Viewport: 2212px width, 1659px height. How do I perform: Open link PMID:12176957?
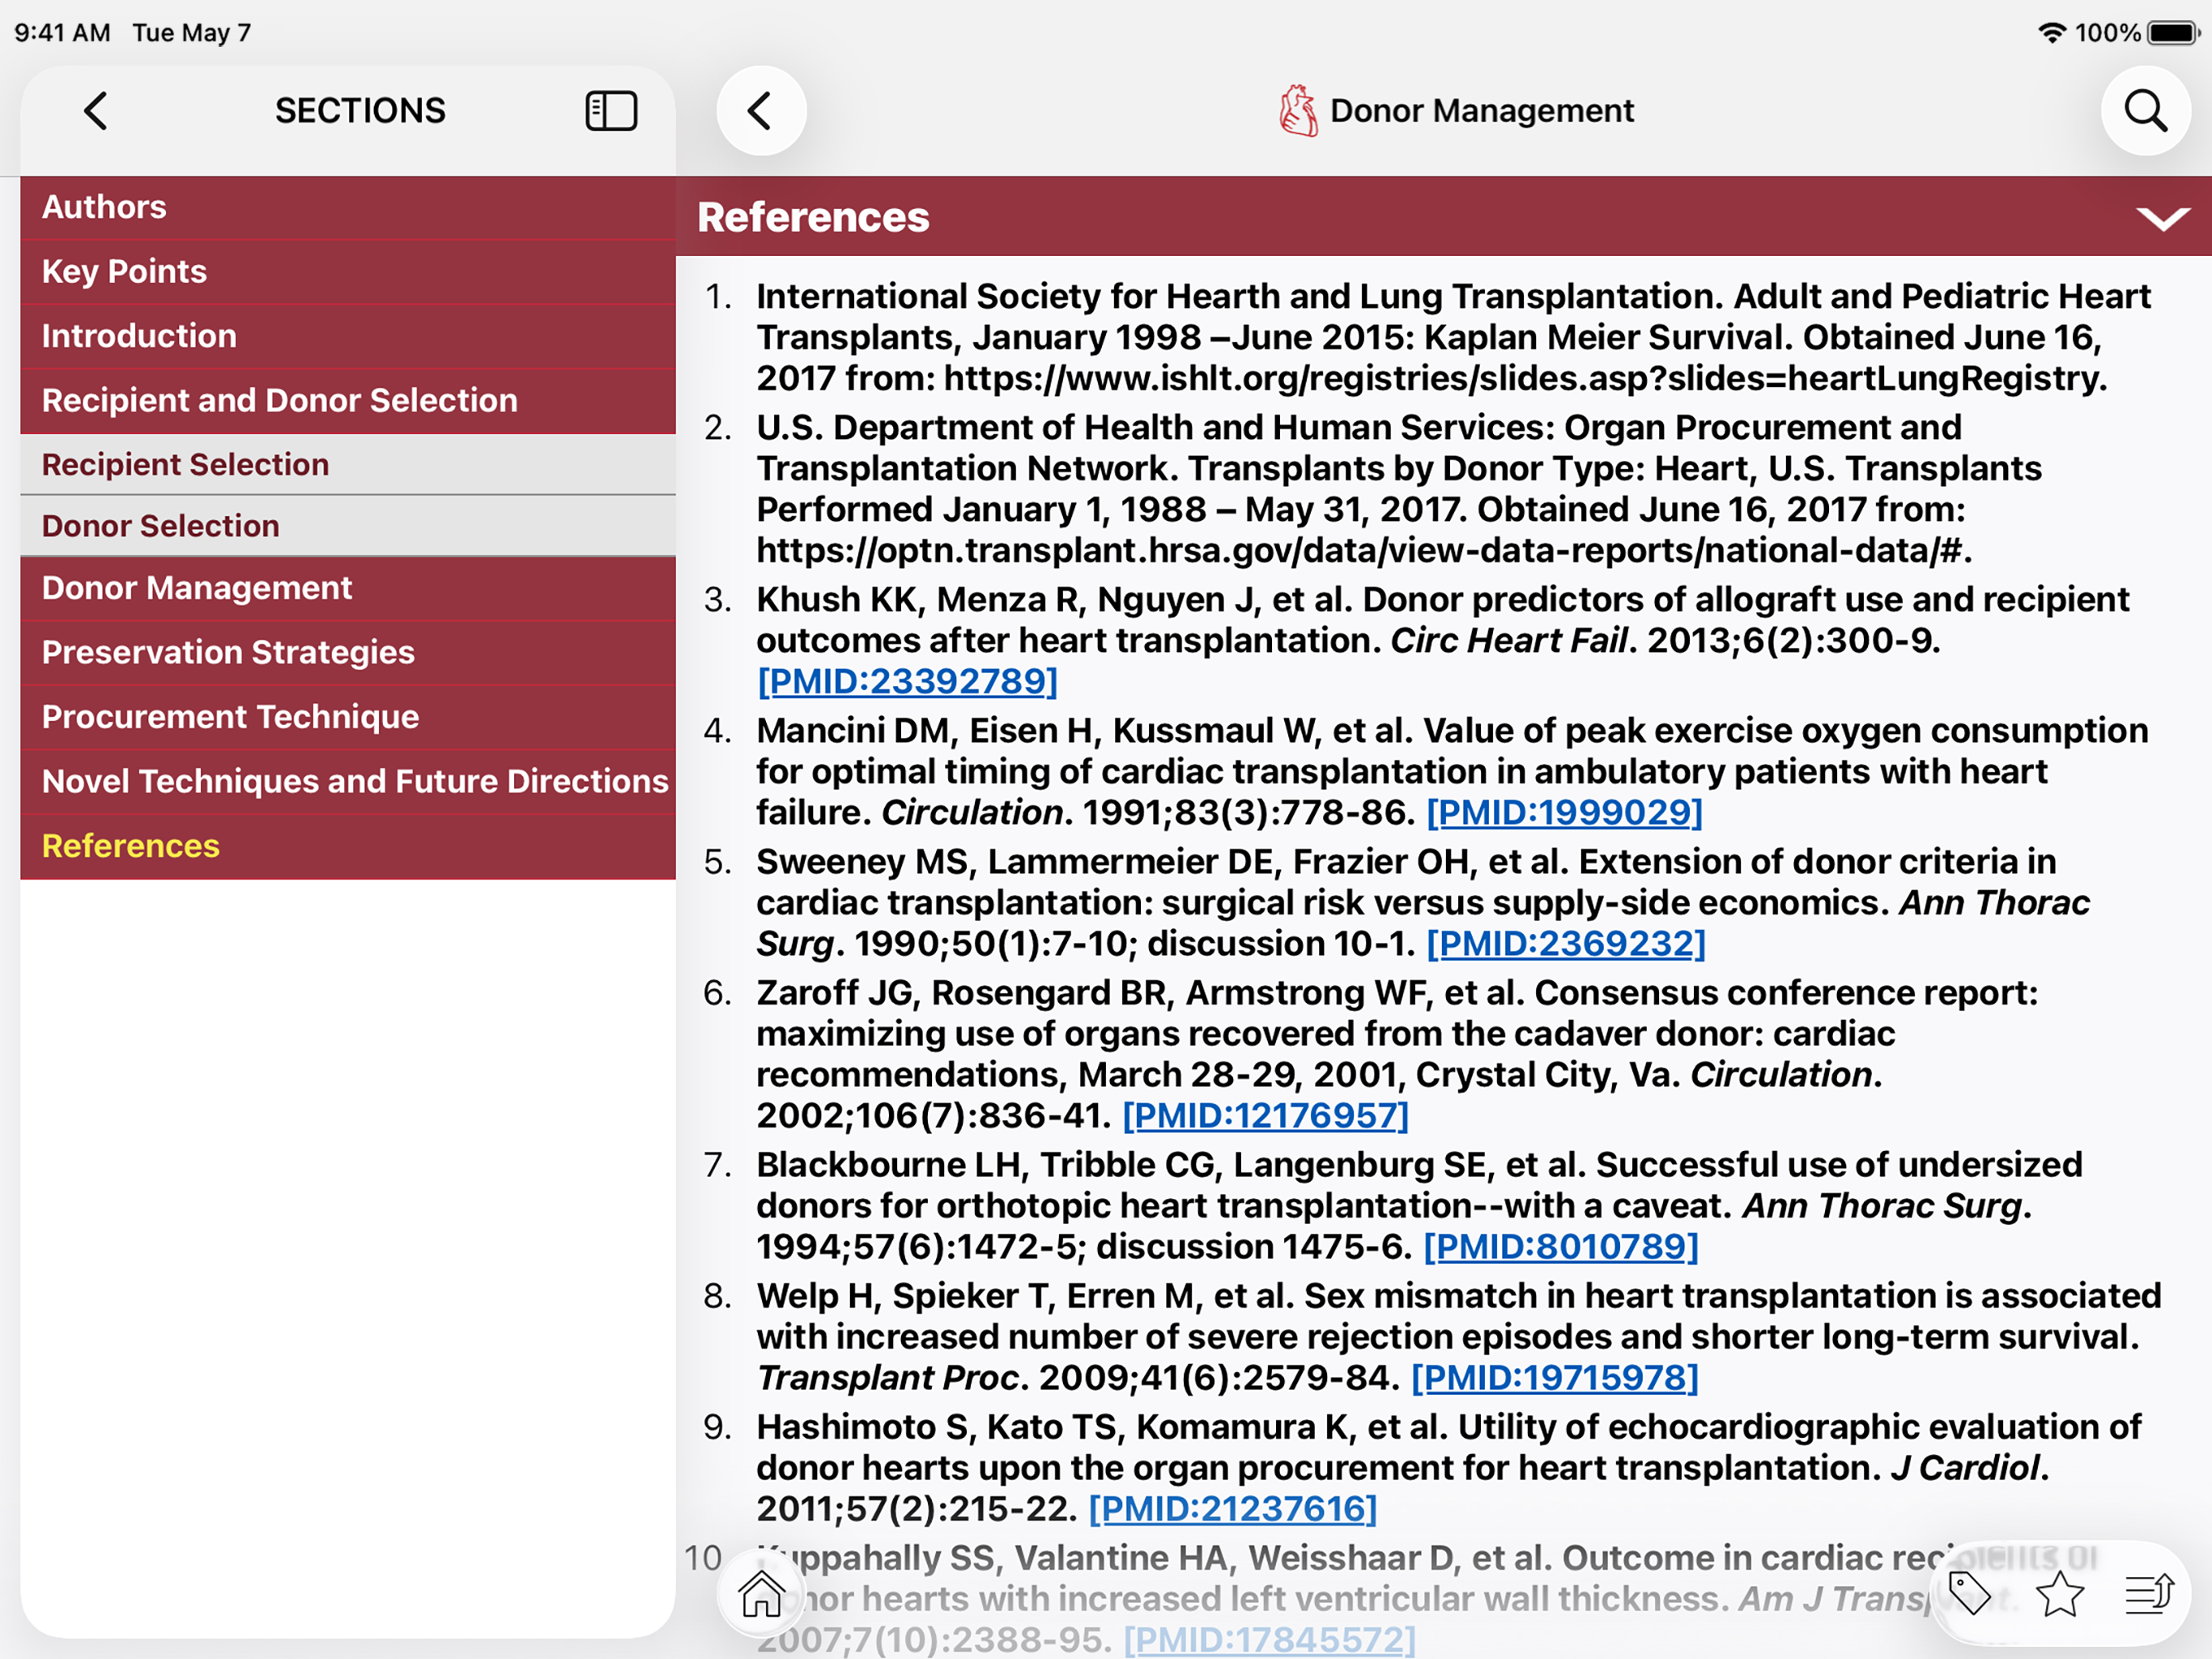click(x=1265, y=1115)
